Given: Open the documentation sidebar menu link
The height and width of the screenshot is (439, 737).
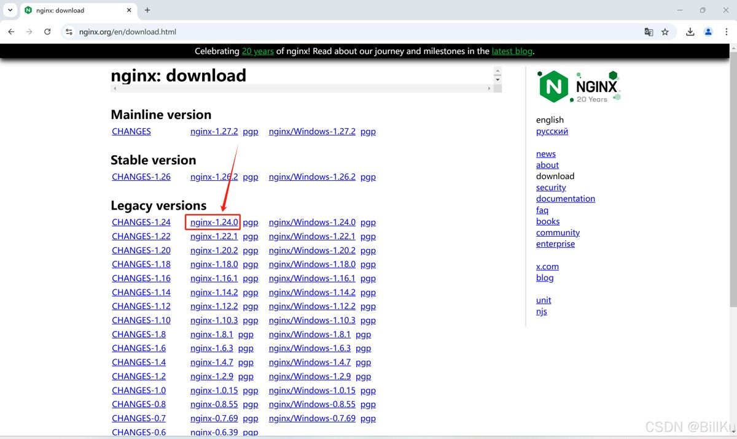Looking at the screenshot, I should 565,199.
